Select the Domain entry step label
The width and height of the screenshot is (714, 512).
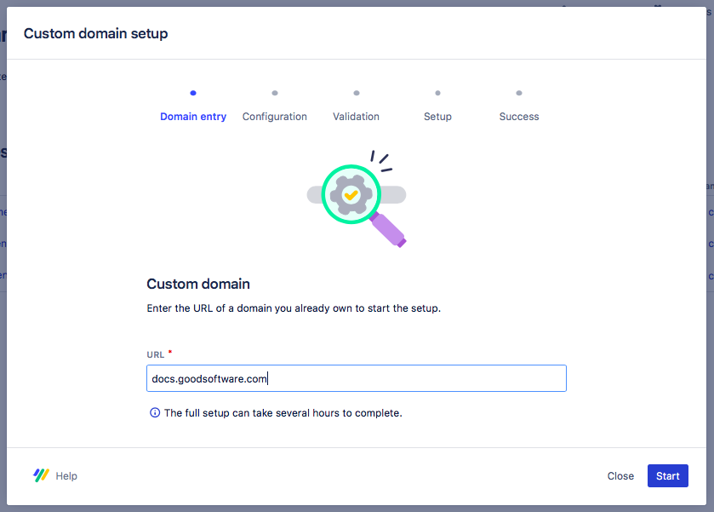[x=192, y=116]
